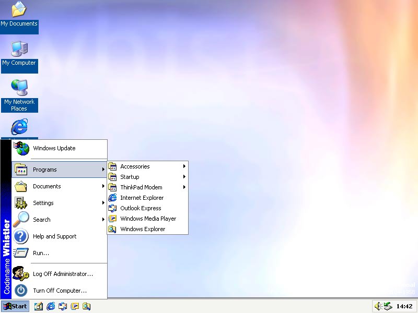Click the Windows Media Player taskbar icon
This screenshot has height=313, width=418.
click(75, 306)
